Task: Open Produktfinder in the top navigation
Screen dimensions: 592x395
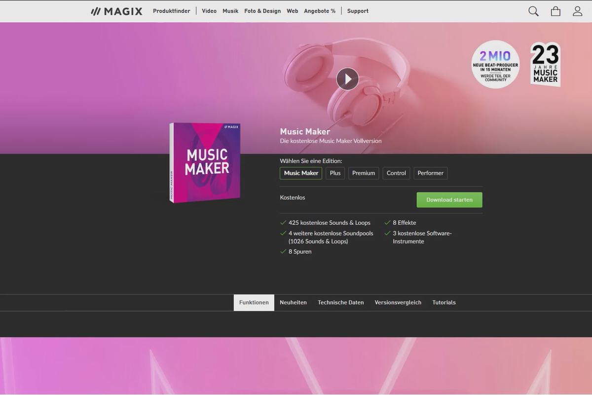Action: click(171, 11)
